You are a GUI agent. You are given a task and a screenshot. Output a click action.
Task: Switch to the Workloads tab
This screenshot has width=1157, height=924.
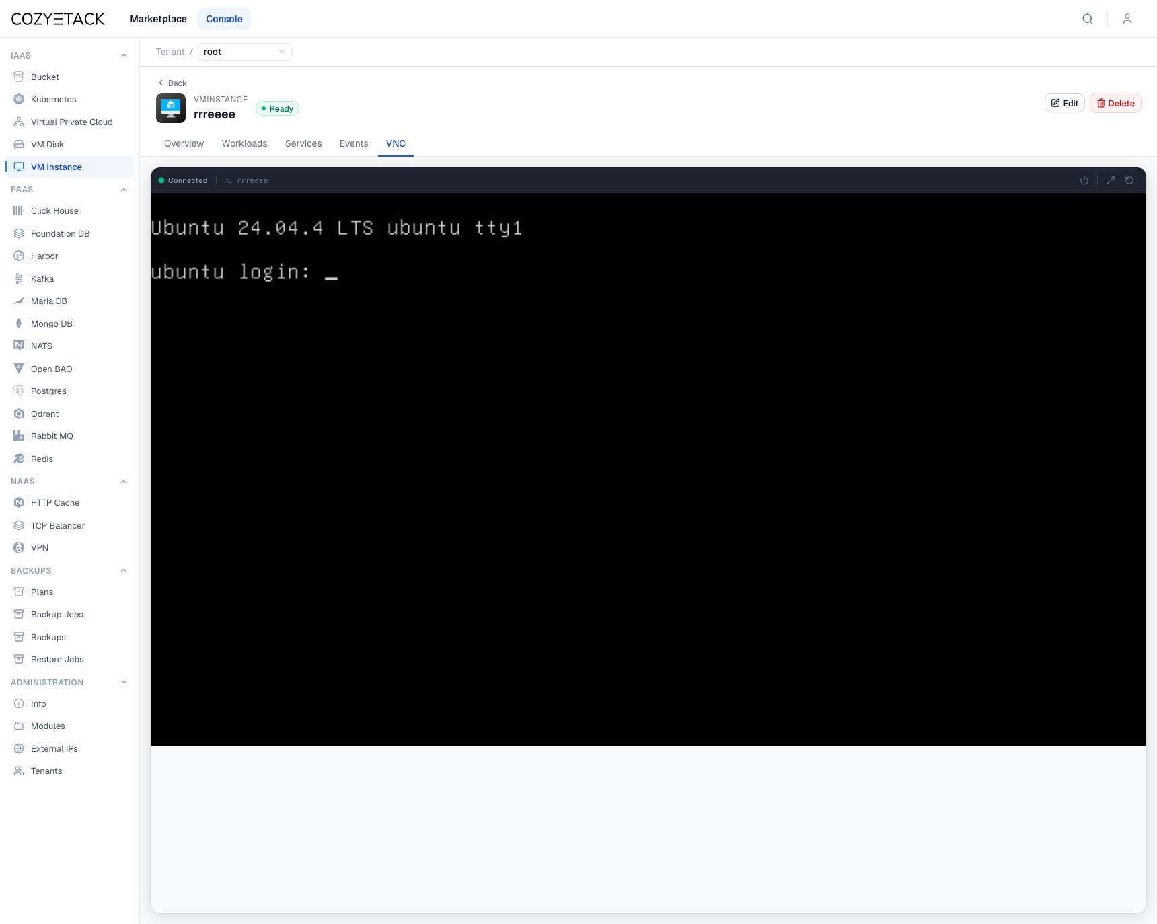(245, 143)
